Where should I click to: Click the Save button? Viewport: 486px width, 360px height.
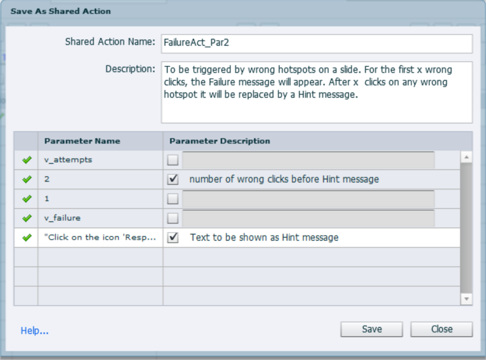click(371, 329)
